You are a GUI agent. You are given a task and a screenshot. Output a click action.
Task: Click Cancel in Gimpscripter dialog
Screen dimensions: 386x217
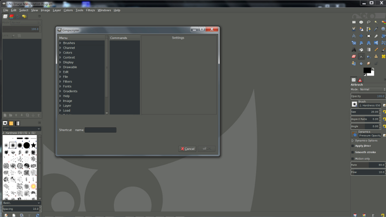pos(187,149)
